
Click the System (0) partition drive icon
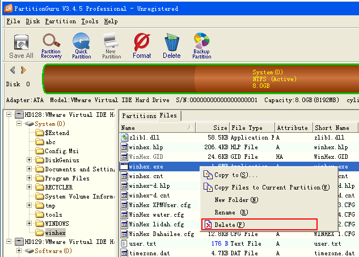(x=29, y=124)
